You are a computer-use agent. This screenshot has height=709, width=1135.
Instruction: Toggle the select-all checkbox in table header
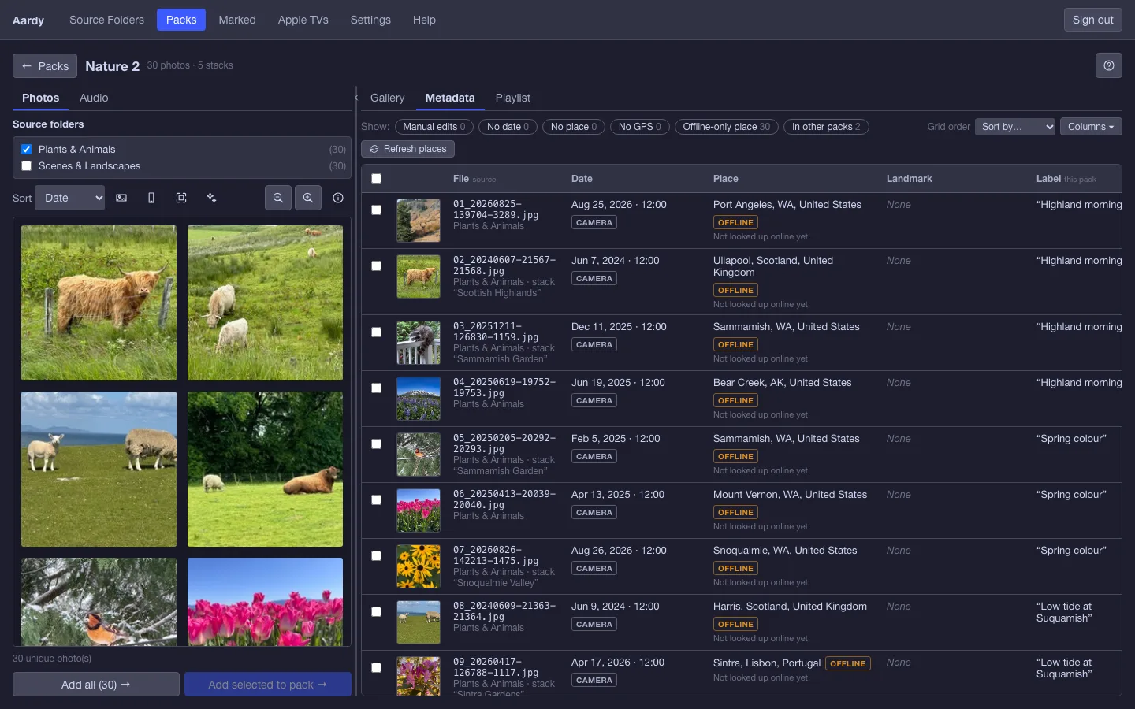(x=376, y=179)
